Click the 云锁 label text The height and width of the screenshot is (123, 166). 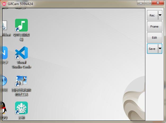click(21, 117)
